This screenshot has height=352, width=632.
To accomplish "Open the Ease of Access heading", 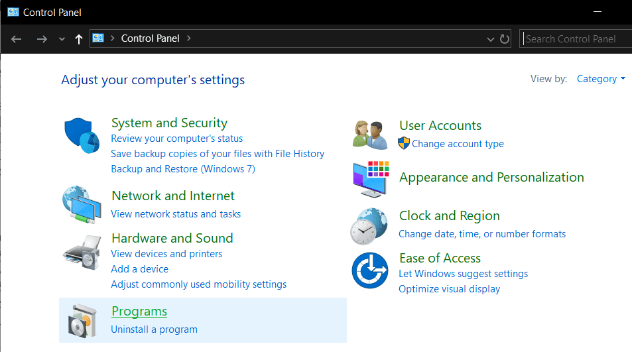I will (440, 258).
